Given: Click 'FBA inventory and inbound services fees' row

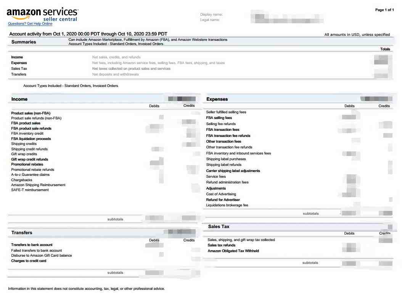Looking at the screenshot, I should 238,153.
